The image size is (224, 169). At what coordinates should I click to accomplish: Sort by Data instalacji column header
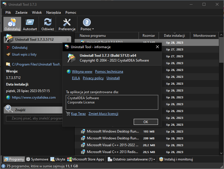tap(174, 36)
